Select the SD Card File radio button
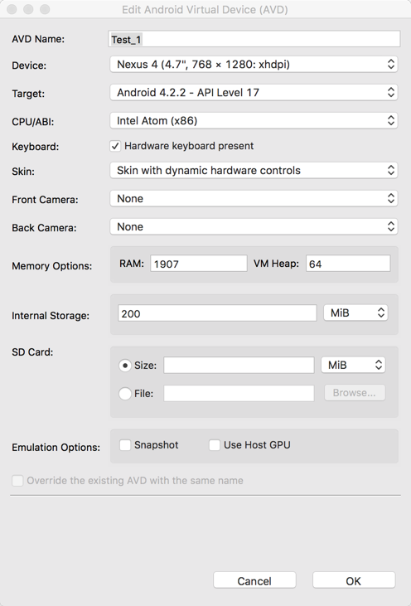The image size is (411, 606). tap(125, 394)
